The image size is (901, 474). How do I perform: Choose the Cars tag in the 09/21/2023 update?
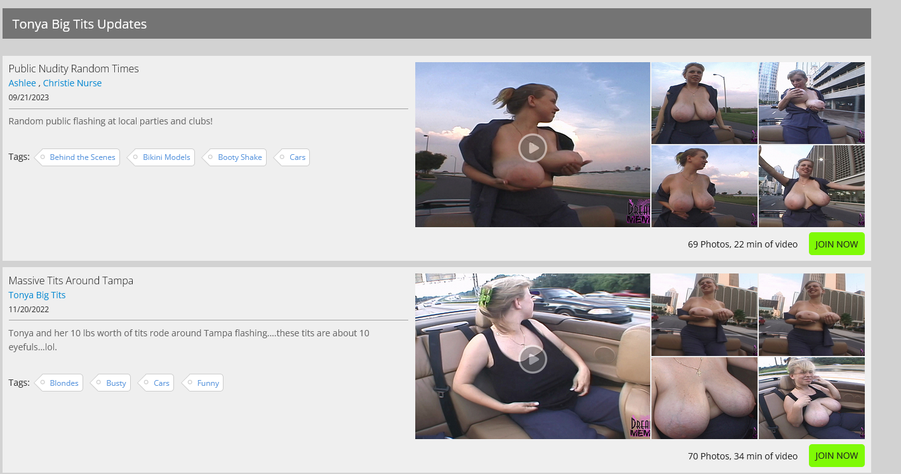tap(297, 157)
